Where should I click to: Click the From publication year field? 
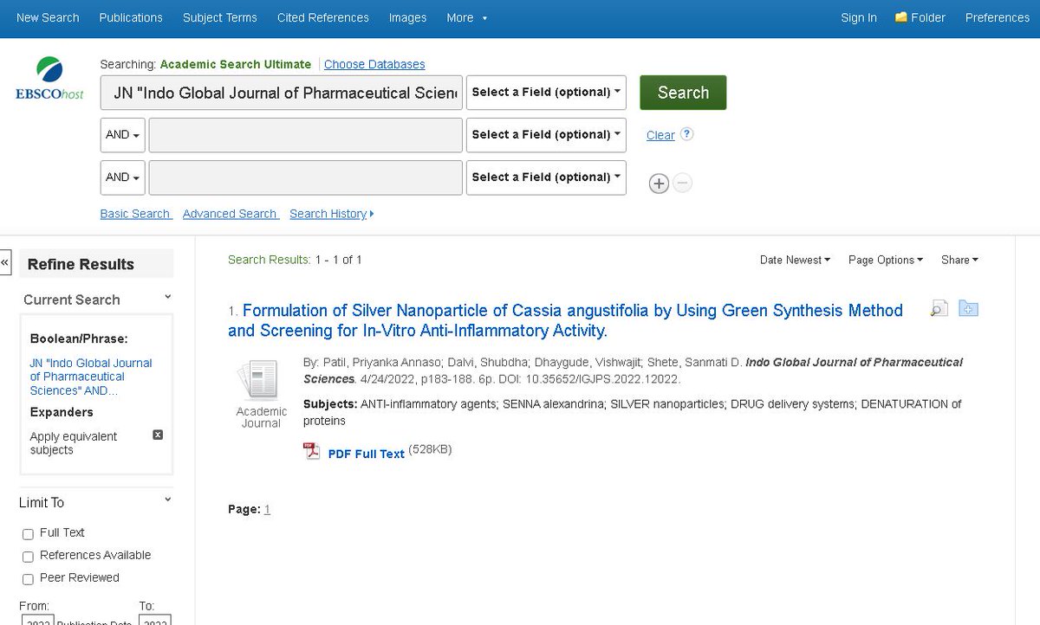36,620
